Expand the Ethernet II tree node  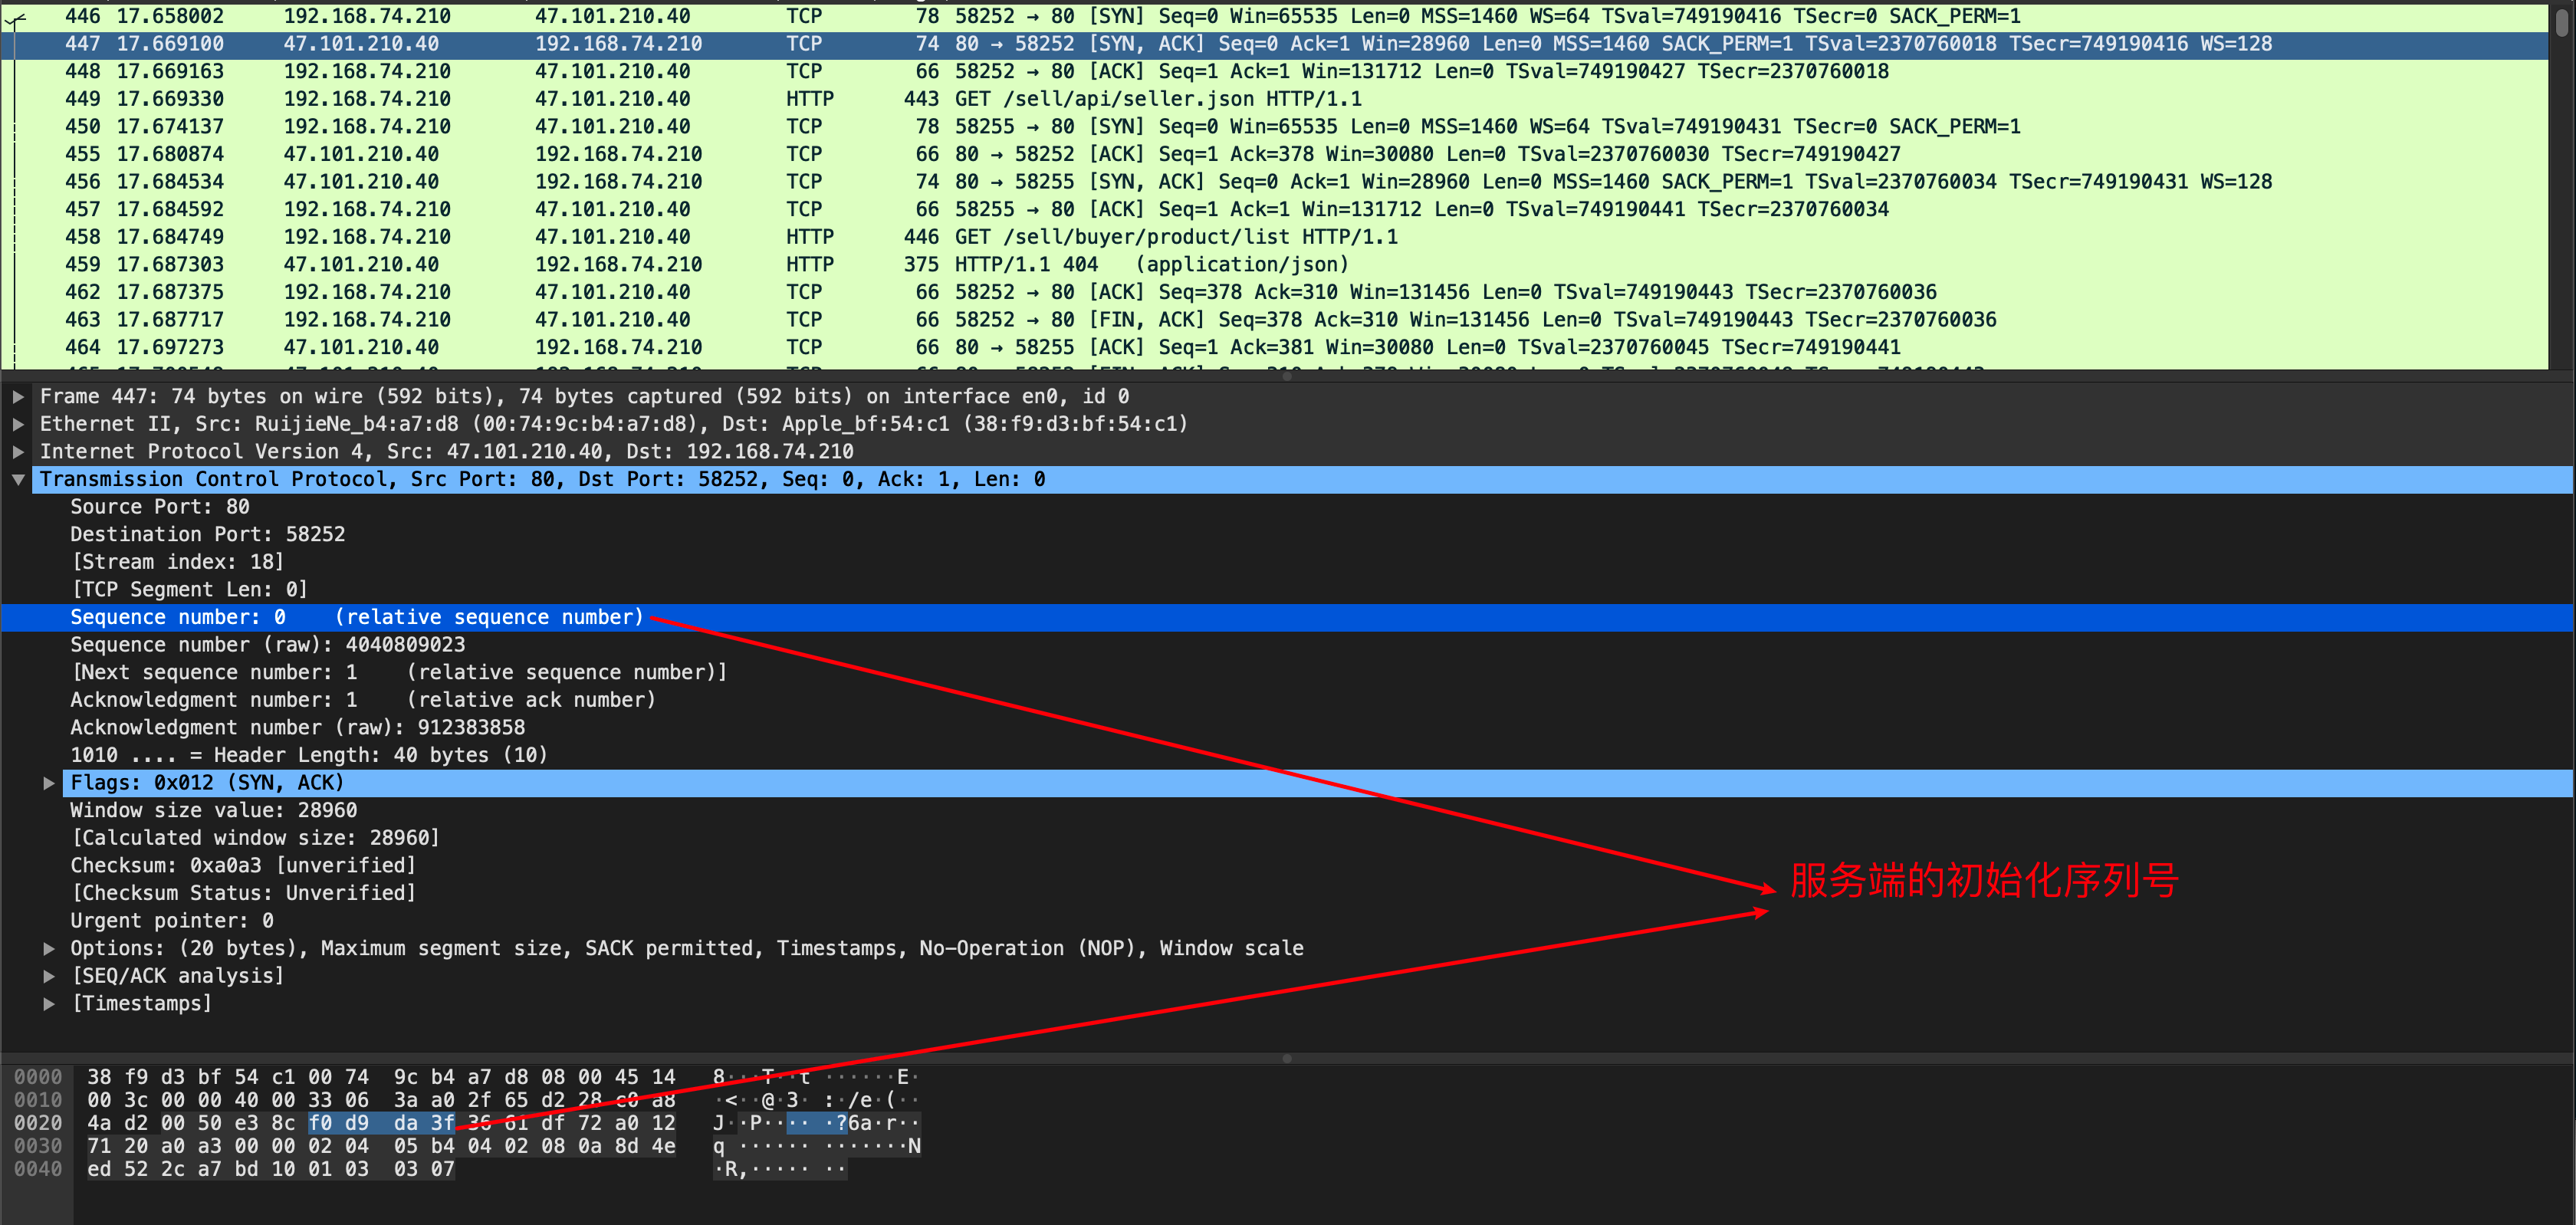pyautogui.click(x=18, y=424)
